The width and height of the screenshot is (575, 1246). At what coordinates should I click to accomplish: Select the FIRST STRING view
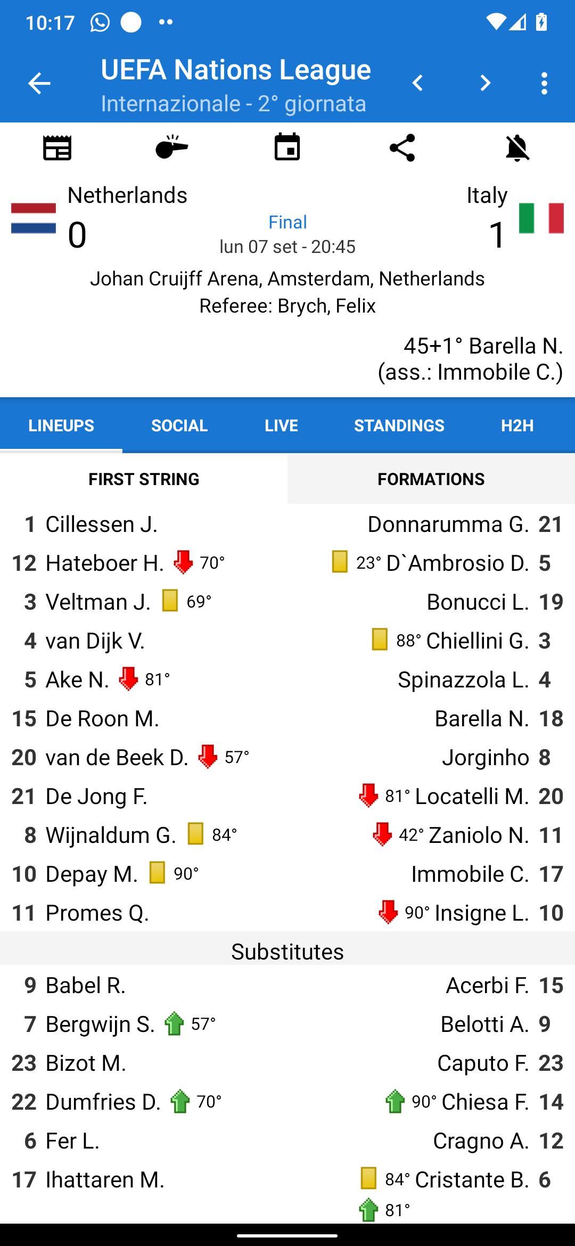pos(144,479)
